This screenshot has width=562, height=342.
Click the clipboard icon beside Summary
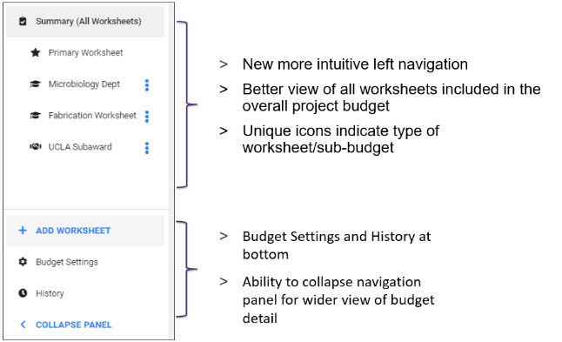tap(23, 22)
